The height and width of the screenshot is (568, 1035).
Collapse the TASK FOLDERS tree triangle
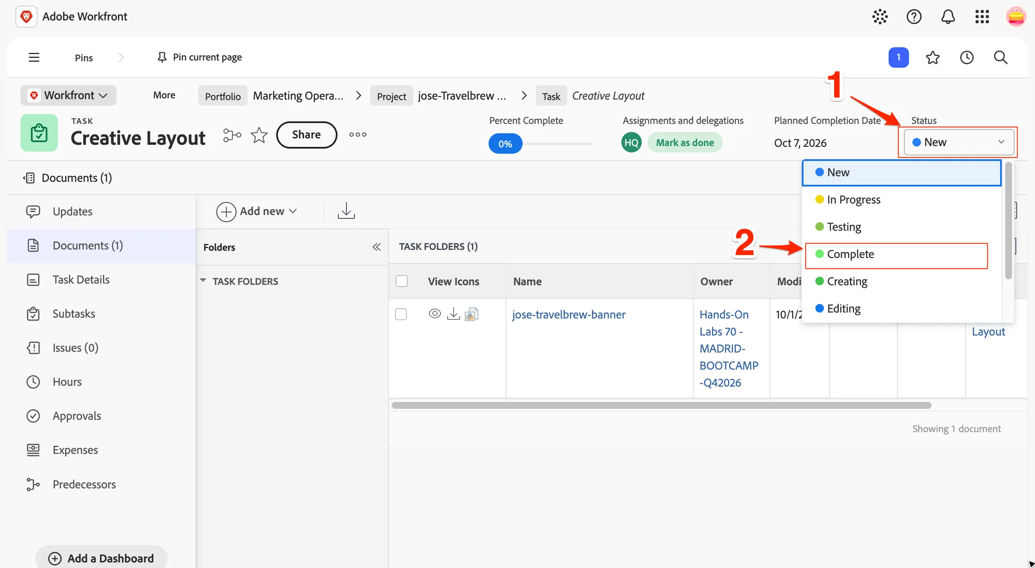tap(203, 280)
